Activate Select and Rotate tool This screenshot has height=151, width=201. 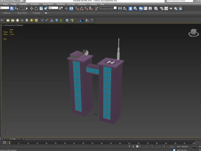tap(36, 8)
